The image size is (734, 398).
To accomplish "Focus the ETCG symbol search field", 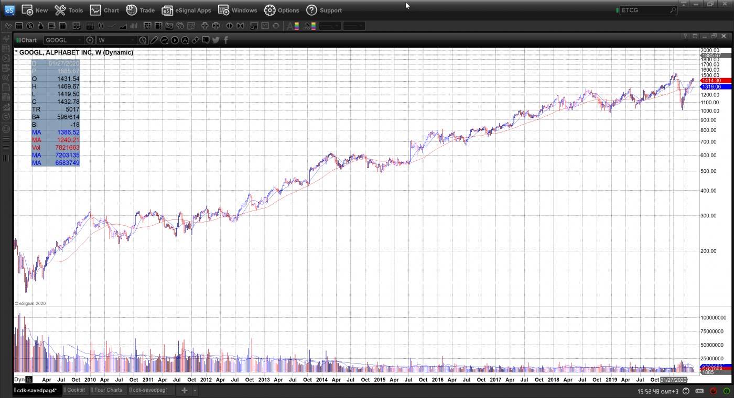I will pos(649,10).
